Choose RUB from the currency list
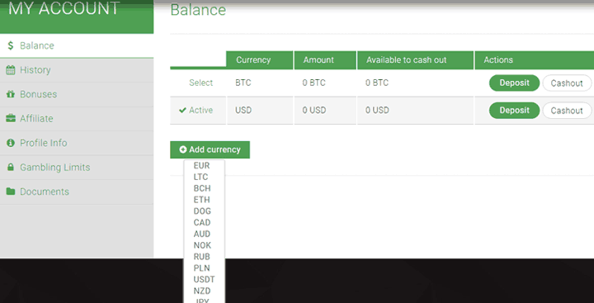The width and height of the screenshot is (594, 303). (x=201, y=257)
